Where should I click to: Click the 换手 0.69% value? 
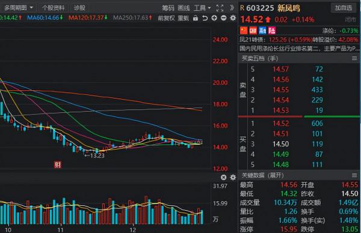[x=348, y=211]
